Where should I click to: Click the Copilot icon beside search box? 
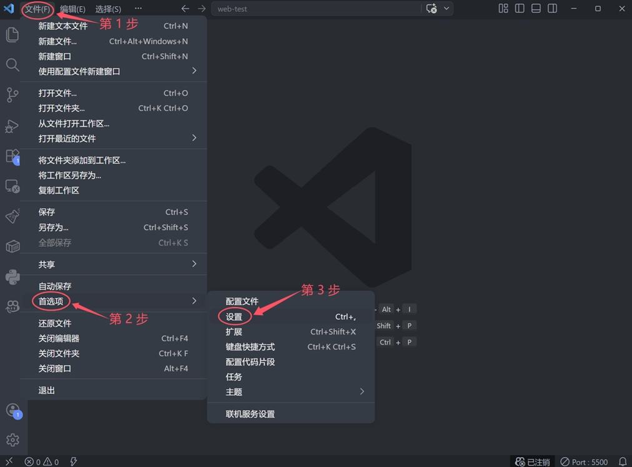pos(432,9)
